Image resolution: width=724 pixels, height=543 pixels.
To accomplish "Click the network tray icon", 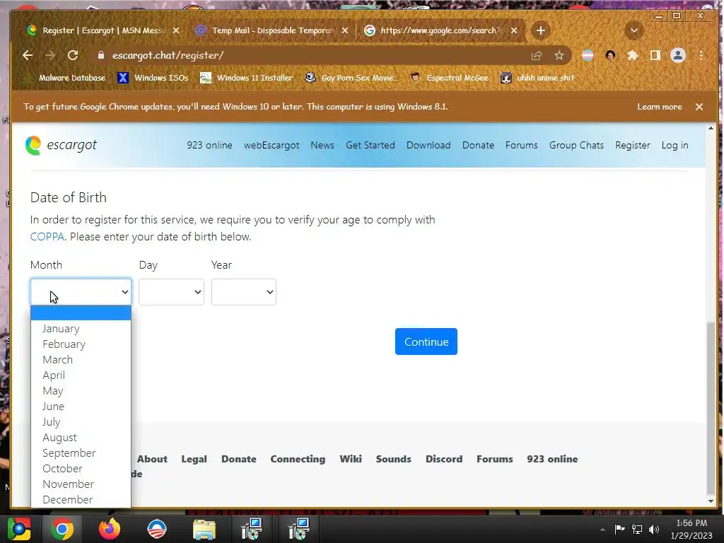I will 637,529.
